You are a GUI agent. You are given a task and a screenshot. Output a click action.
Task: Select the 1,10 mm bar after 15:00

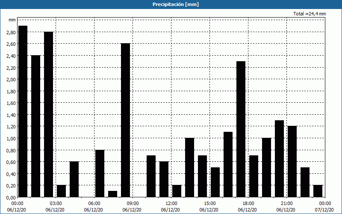(228, 165)
